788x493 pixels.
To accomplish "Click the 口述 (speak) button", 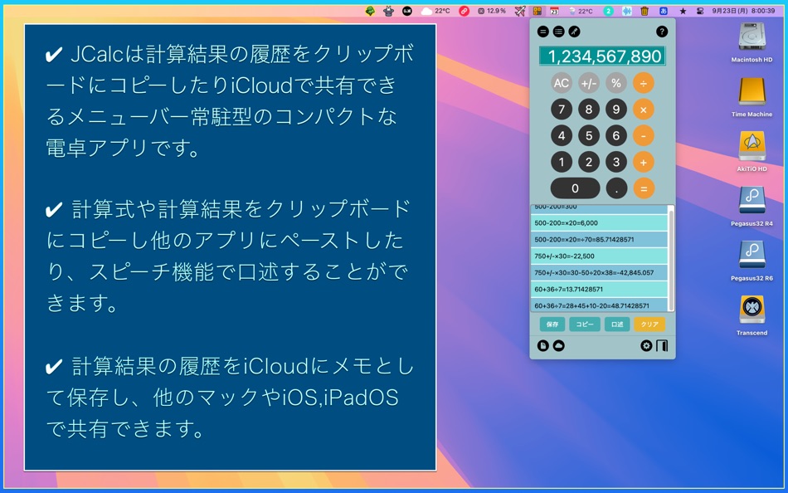I will [x=616, y=324].
